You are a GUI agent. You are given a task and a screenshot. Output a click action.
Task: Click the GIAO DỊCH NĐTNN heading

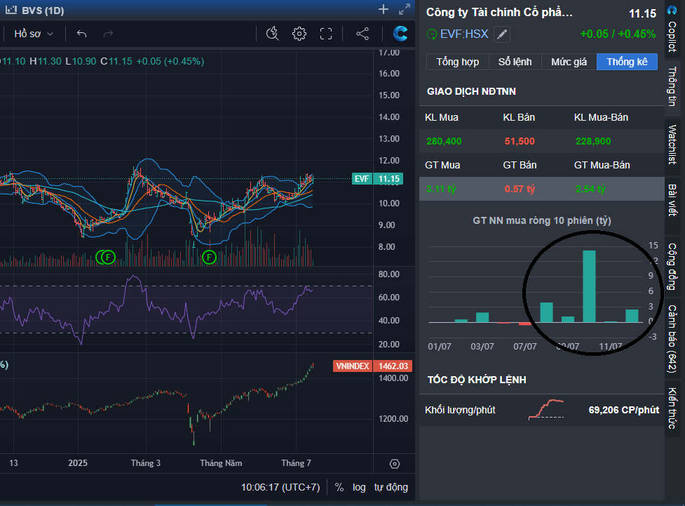click(471, 91)
